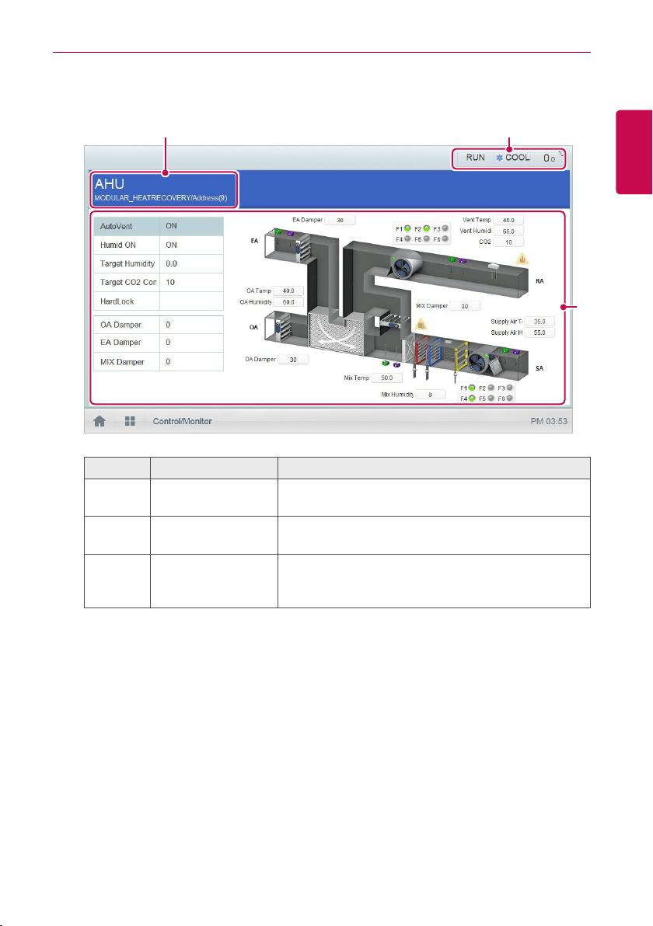Click the SA duct label

pyautogui.click(x=540, y=368)
